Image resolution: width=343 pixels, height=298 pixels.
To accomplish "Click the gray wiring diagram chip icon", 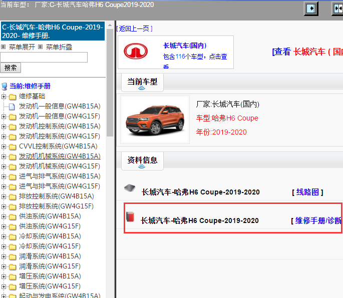I will click(129, 188).
